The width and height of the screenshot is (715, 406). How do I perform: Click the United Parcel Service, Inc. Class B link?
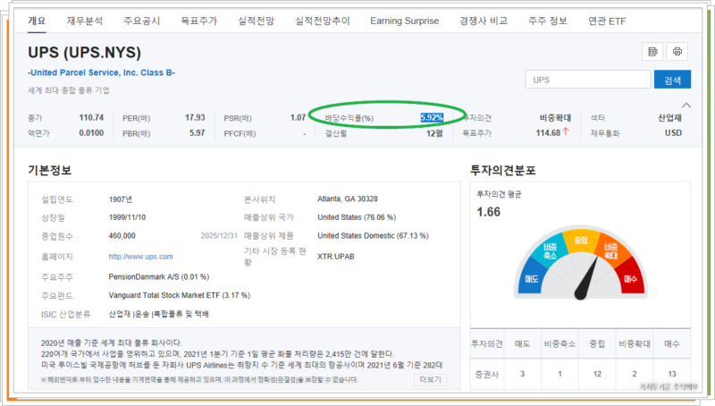tap(101, 72)
